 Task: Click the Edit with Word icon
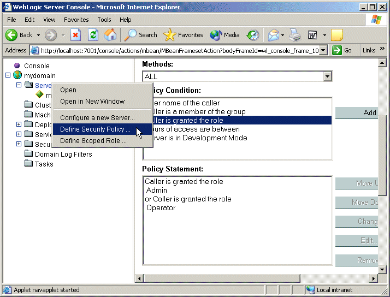pos(312,35)
